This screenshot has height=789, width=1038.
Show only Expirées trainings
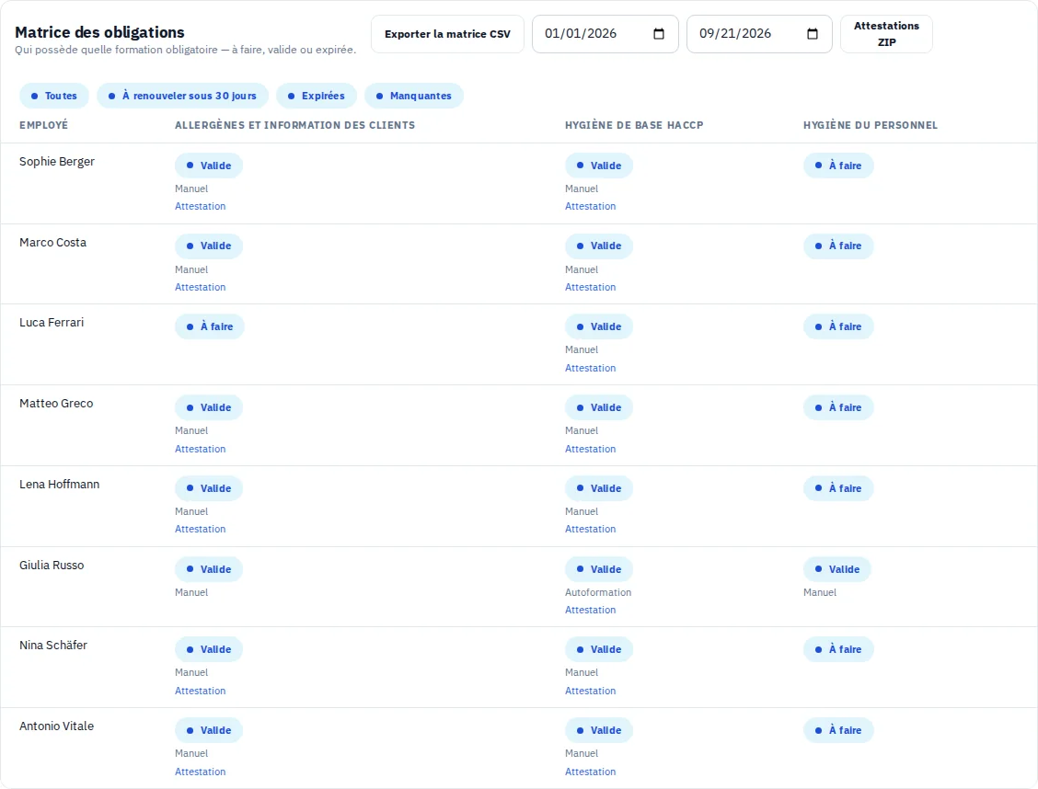coord(317,96)
